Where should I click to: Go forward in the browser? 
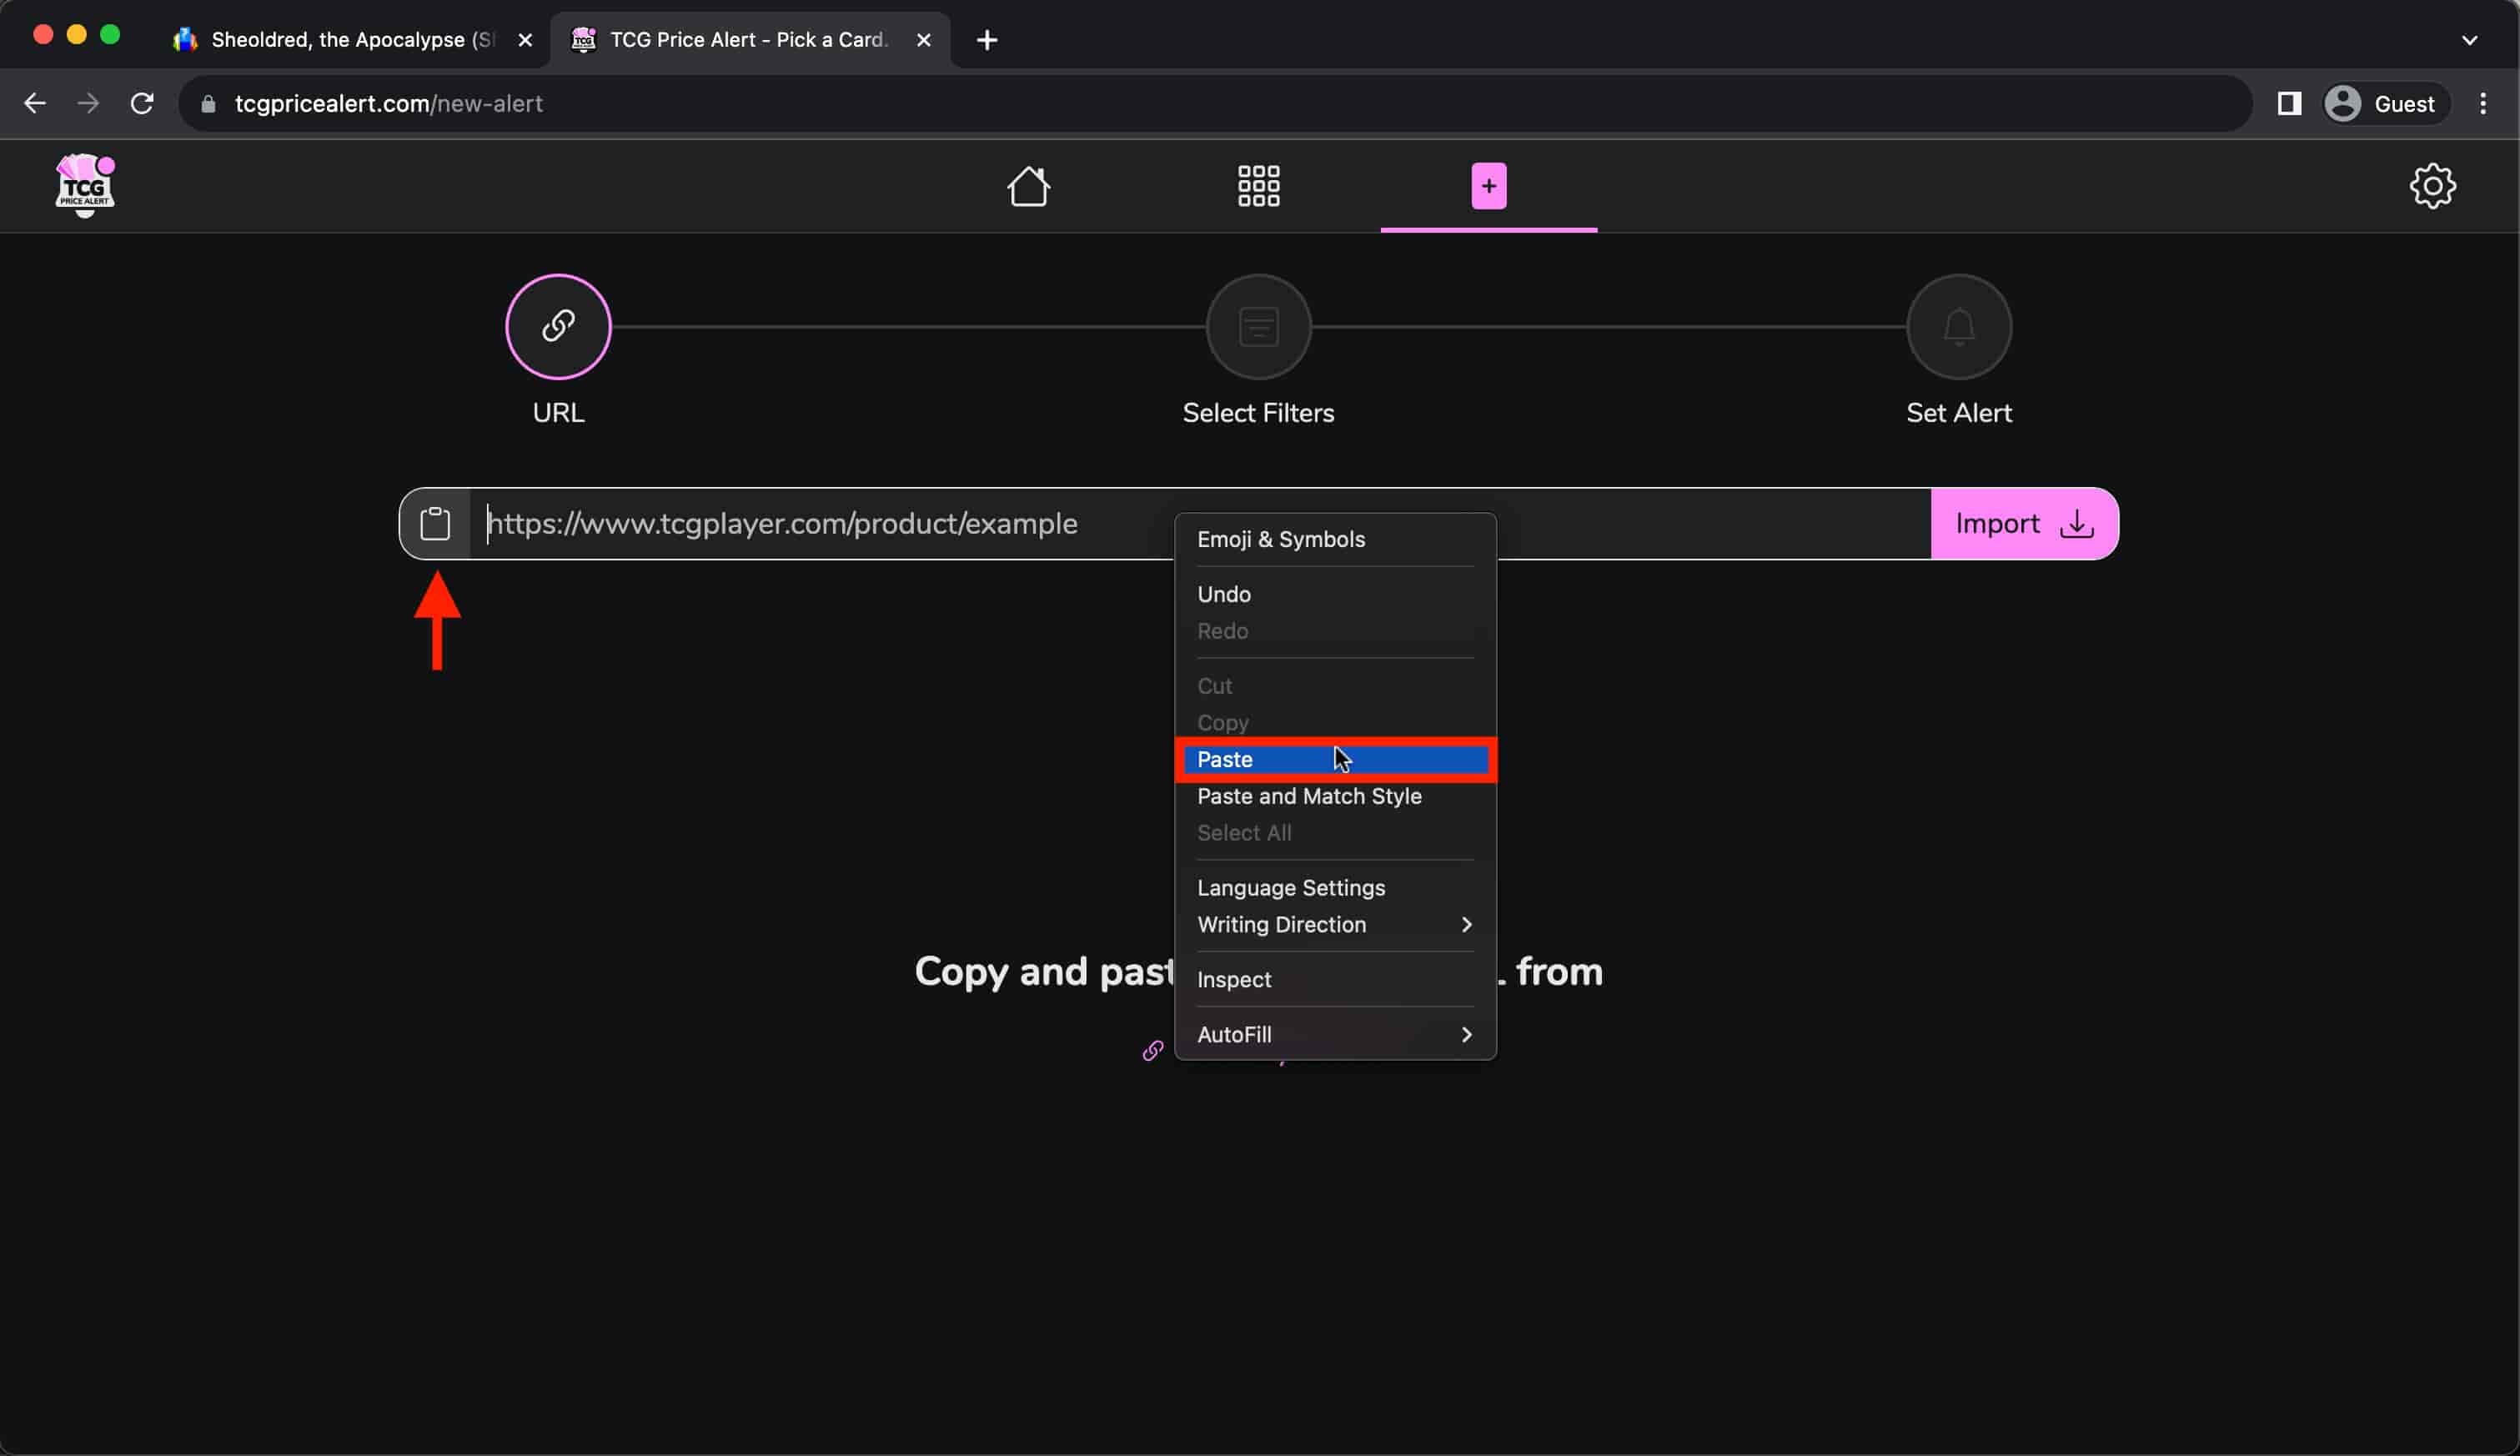click(89, 104)
